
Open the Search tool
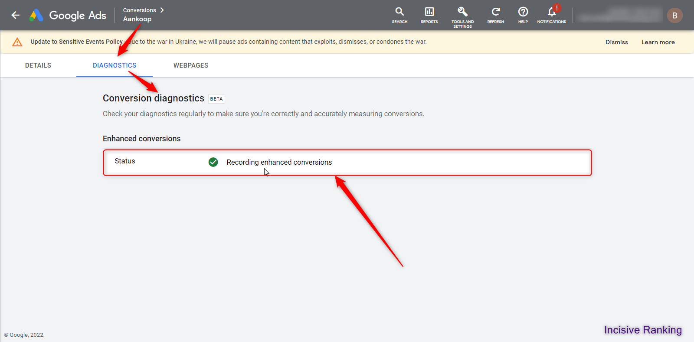399,15
